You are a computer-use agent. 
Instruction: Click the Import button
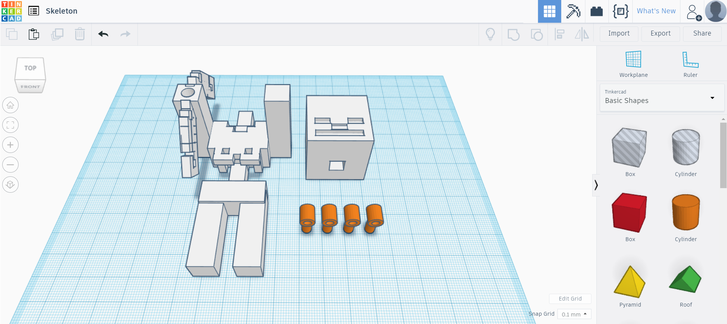pyautogui.click(x=619, y=34)
